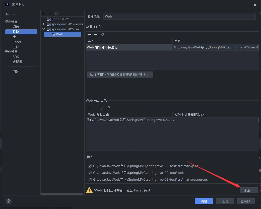
Task: Click 添加应用程序和服务器特定的描述符 button
Action: [x=120, y=75]
